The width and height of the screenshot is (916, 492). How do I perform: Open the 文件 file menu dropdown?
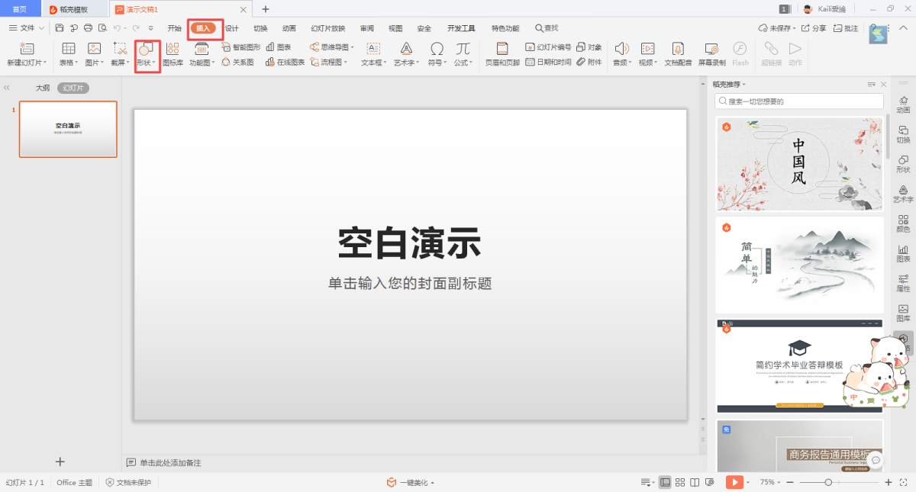click(x=27, y=28)
